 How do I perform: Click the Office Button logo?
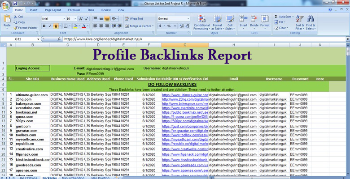pos(6,6)
